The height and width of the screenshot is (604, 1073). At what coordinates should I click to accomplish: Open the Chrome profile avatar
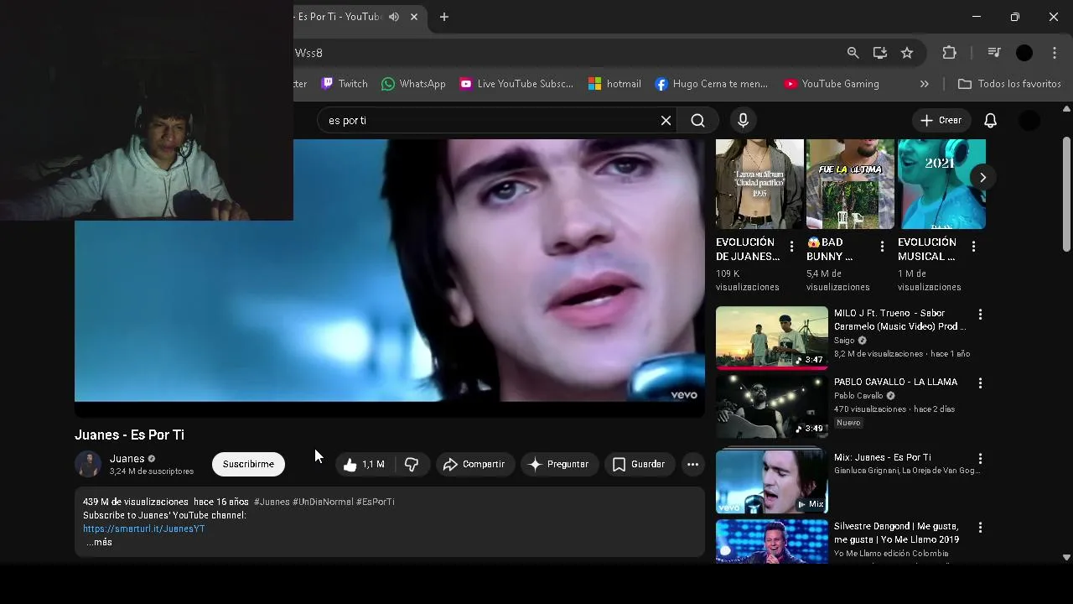(x=1024, y=53)
